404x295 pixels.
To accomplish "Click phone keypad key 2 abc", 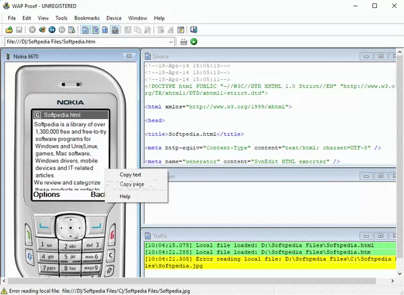I will (70, 247).
